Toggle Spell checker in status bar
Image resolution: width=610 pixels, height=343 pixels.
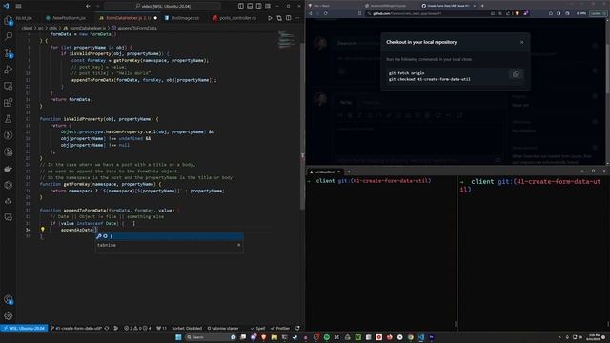click(258, 328)
